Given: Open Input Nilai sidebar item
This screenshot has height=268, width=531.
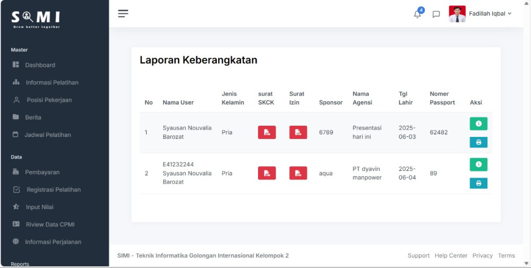Looking at the screenshot, I should [39, 207].
